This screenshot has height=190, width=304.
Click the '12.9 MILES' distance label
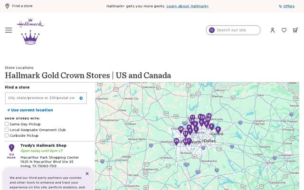click(11, 156)
